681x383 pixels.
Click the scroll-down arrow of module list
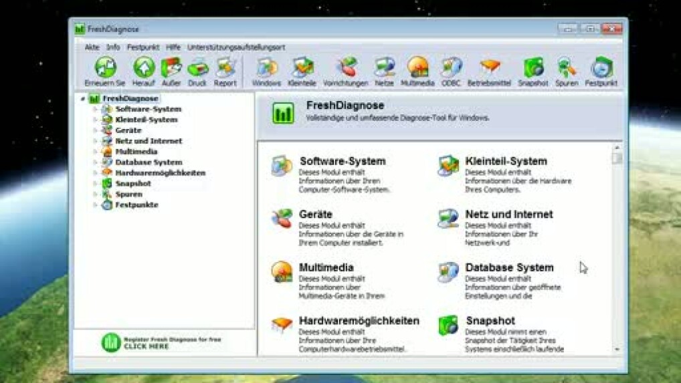tap(617, 349)
